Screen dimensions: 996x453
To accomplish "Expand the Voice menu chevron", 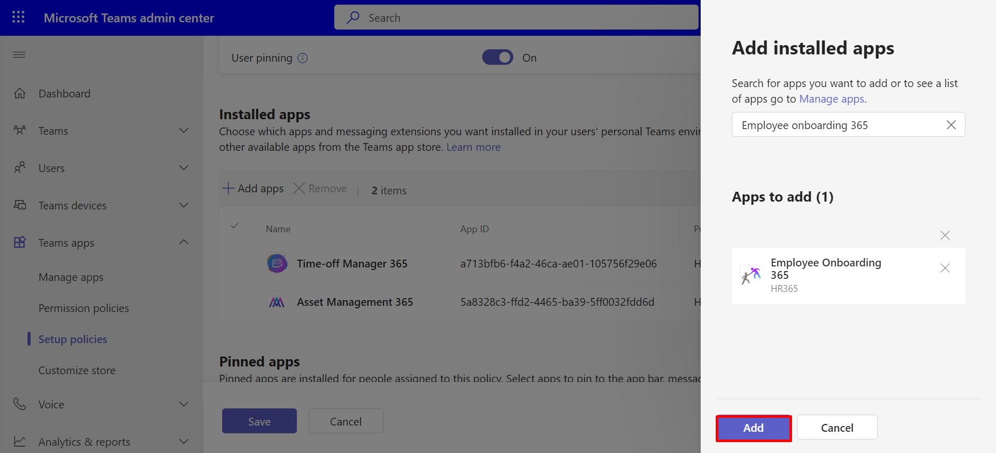I will click(x=184, y=404).
